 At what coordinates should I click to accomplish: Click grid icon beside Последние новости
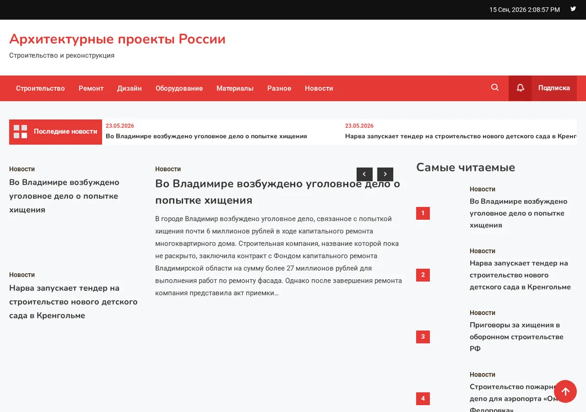(21, 132)
